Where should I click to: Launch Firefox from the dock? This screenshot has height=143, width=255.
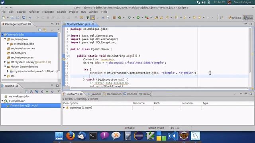(70, 136)
